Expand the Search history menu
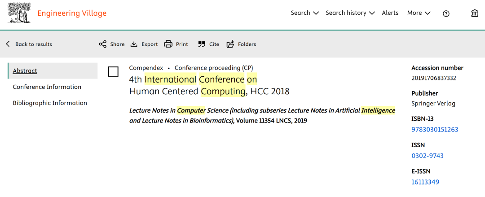This screenshot has width=485, height=197. coord(350,13)
